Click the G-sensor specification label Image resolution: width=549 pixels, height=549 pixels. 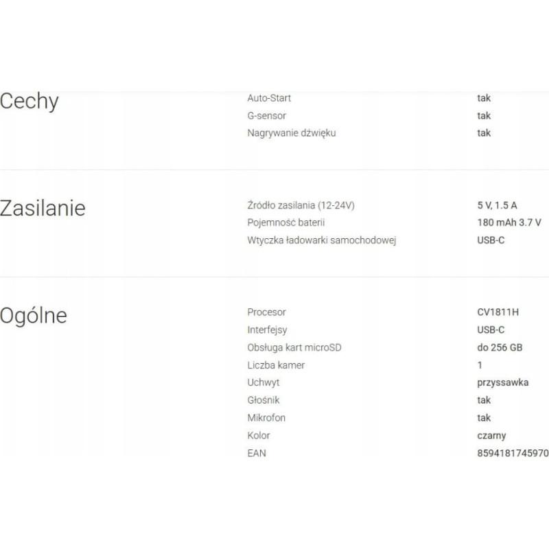[266, 116]
